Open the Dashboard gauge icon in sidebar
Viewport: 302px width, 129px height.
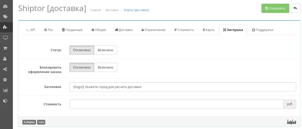point(5,6)
